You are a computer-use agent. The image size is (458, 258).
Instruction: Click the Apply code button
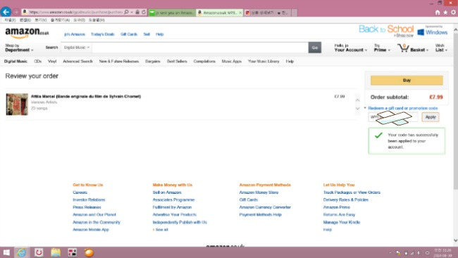point(431,117)
